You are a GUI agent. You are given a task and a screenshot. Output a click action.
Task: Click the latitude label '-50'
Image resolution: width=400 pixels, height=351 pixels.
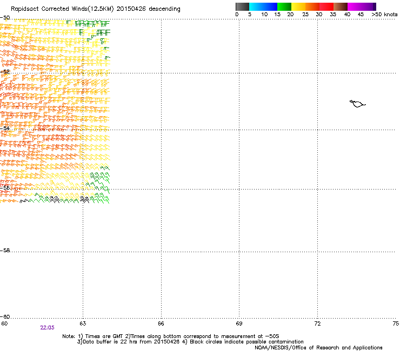tap(5, 18)
